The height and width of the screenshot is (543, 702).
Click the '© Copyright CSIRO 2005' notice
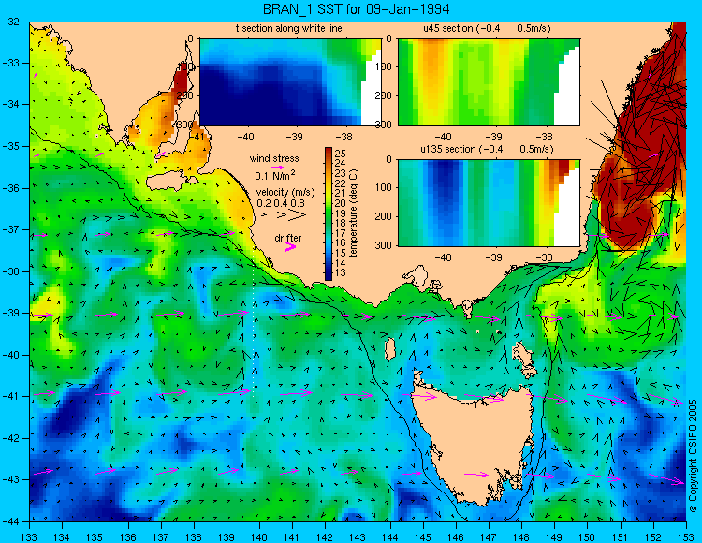(x=693, y=456)
